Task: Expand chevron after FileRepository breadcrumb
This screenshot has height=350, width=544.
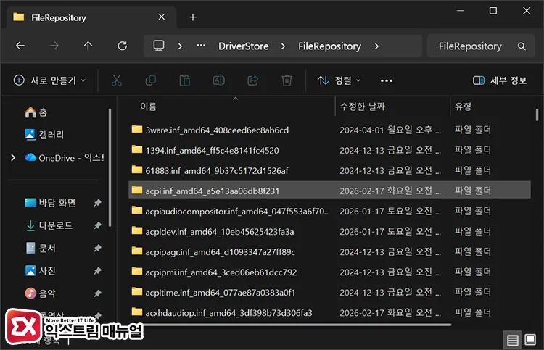Action: [x=376, y=46]
